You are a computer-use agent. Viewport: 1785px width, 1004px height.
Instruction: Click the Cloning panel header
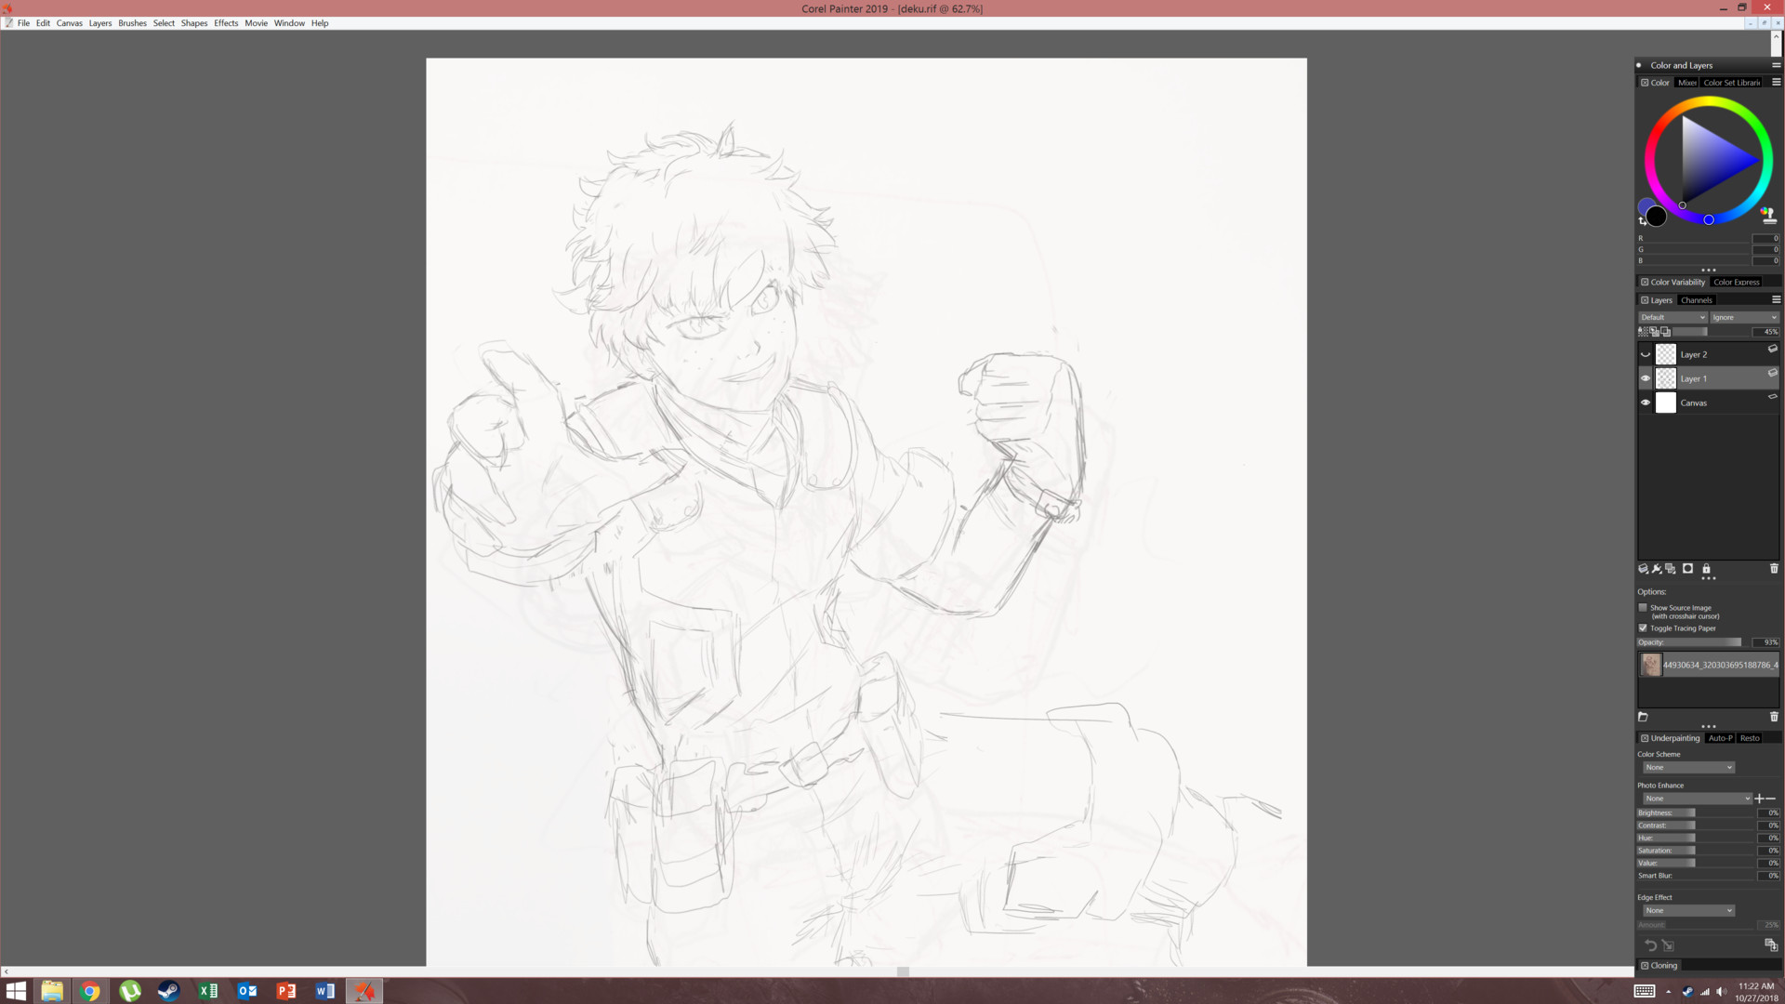(1663, 966)
